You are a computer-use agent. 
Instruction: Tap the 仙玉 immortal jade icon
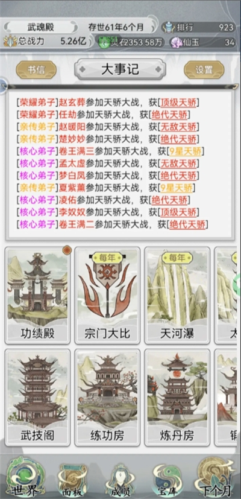click(176, 42)
